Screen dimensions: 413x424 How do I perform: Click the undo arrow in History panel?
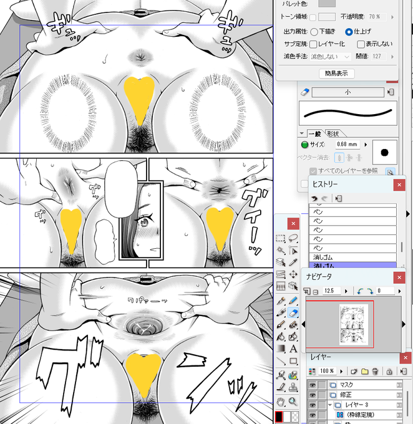(x=314, y=198)
